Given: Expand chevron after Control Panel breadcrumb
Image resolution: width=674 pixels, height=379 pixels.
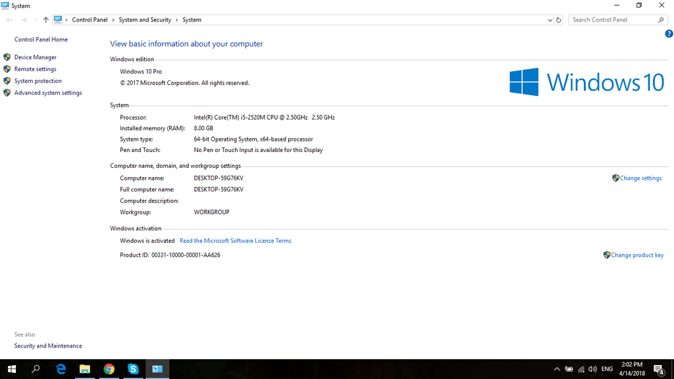Looking at the screenshot, I should click(113, 20).
